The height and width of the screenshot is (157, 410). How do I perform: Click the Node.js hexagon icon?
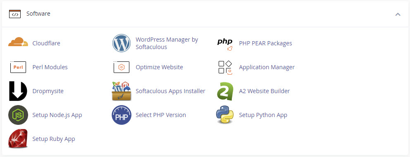click(x=18, y=115)
